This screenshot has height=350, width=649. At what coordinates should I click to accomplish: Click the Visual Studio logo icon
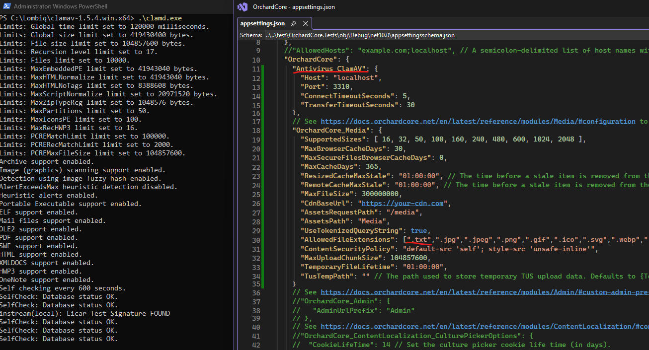click(243, 7)
